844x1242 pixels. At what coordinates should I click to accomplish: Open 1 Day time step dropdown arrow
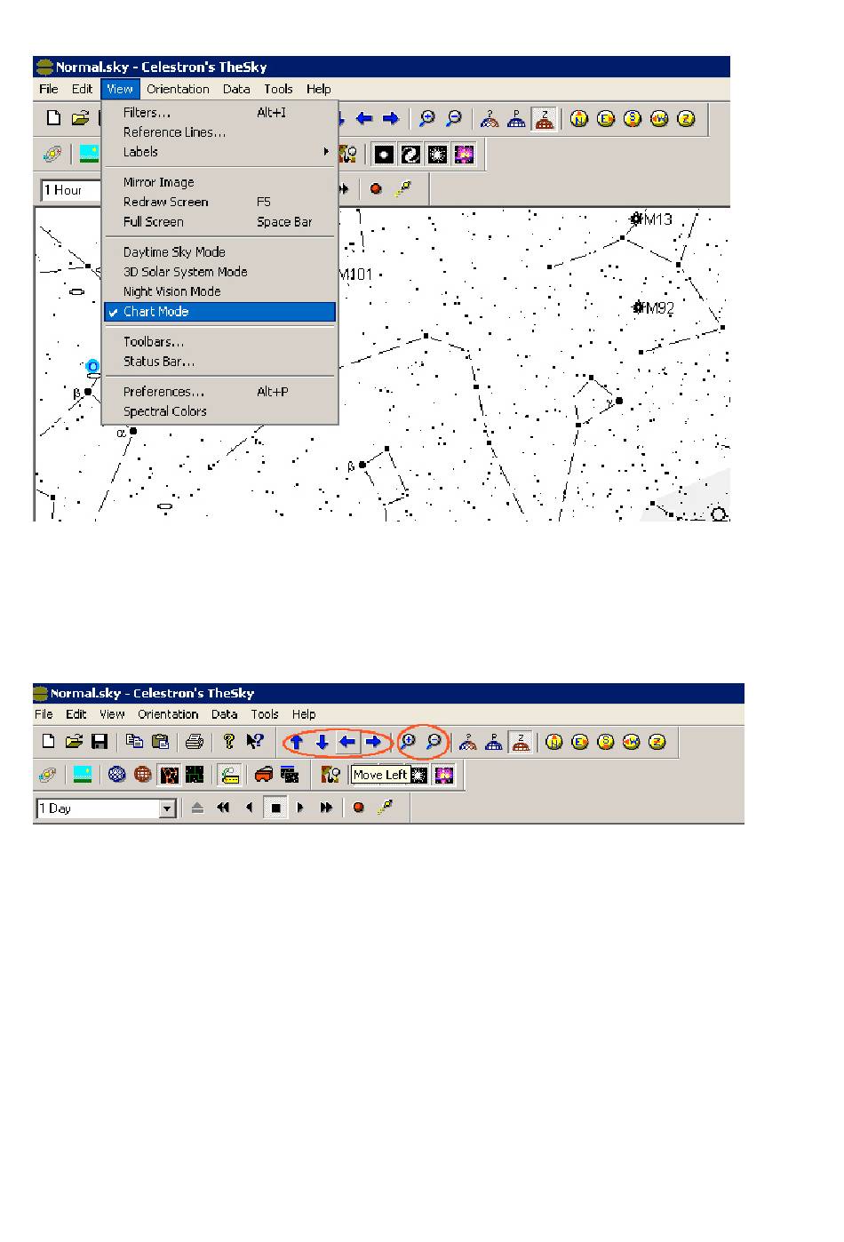tap(167, 808)
